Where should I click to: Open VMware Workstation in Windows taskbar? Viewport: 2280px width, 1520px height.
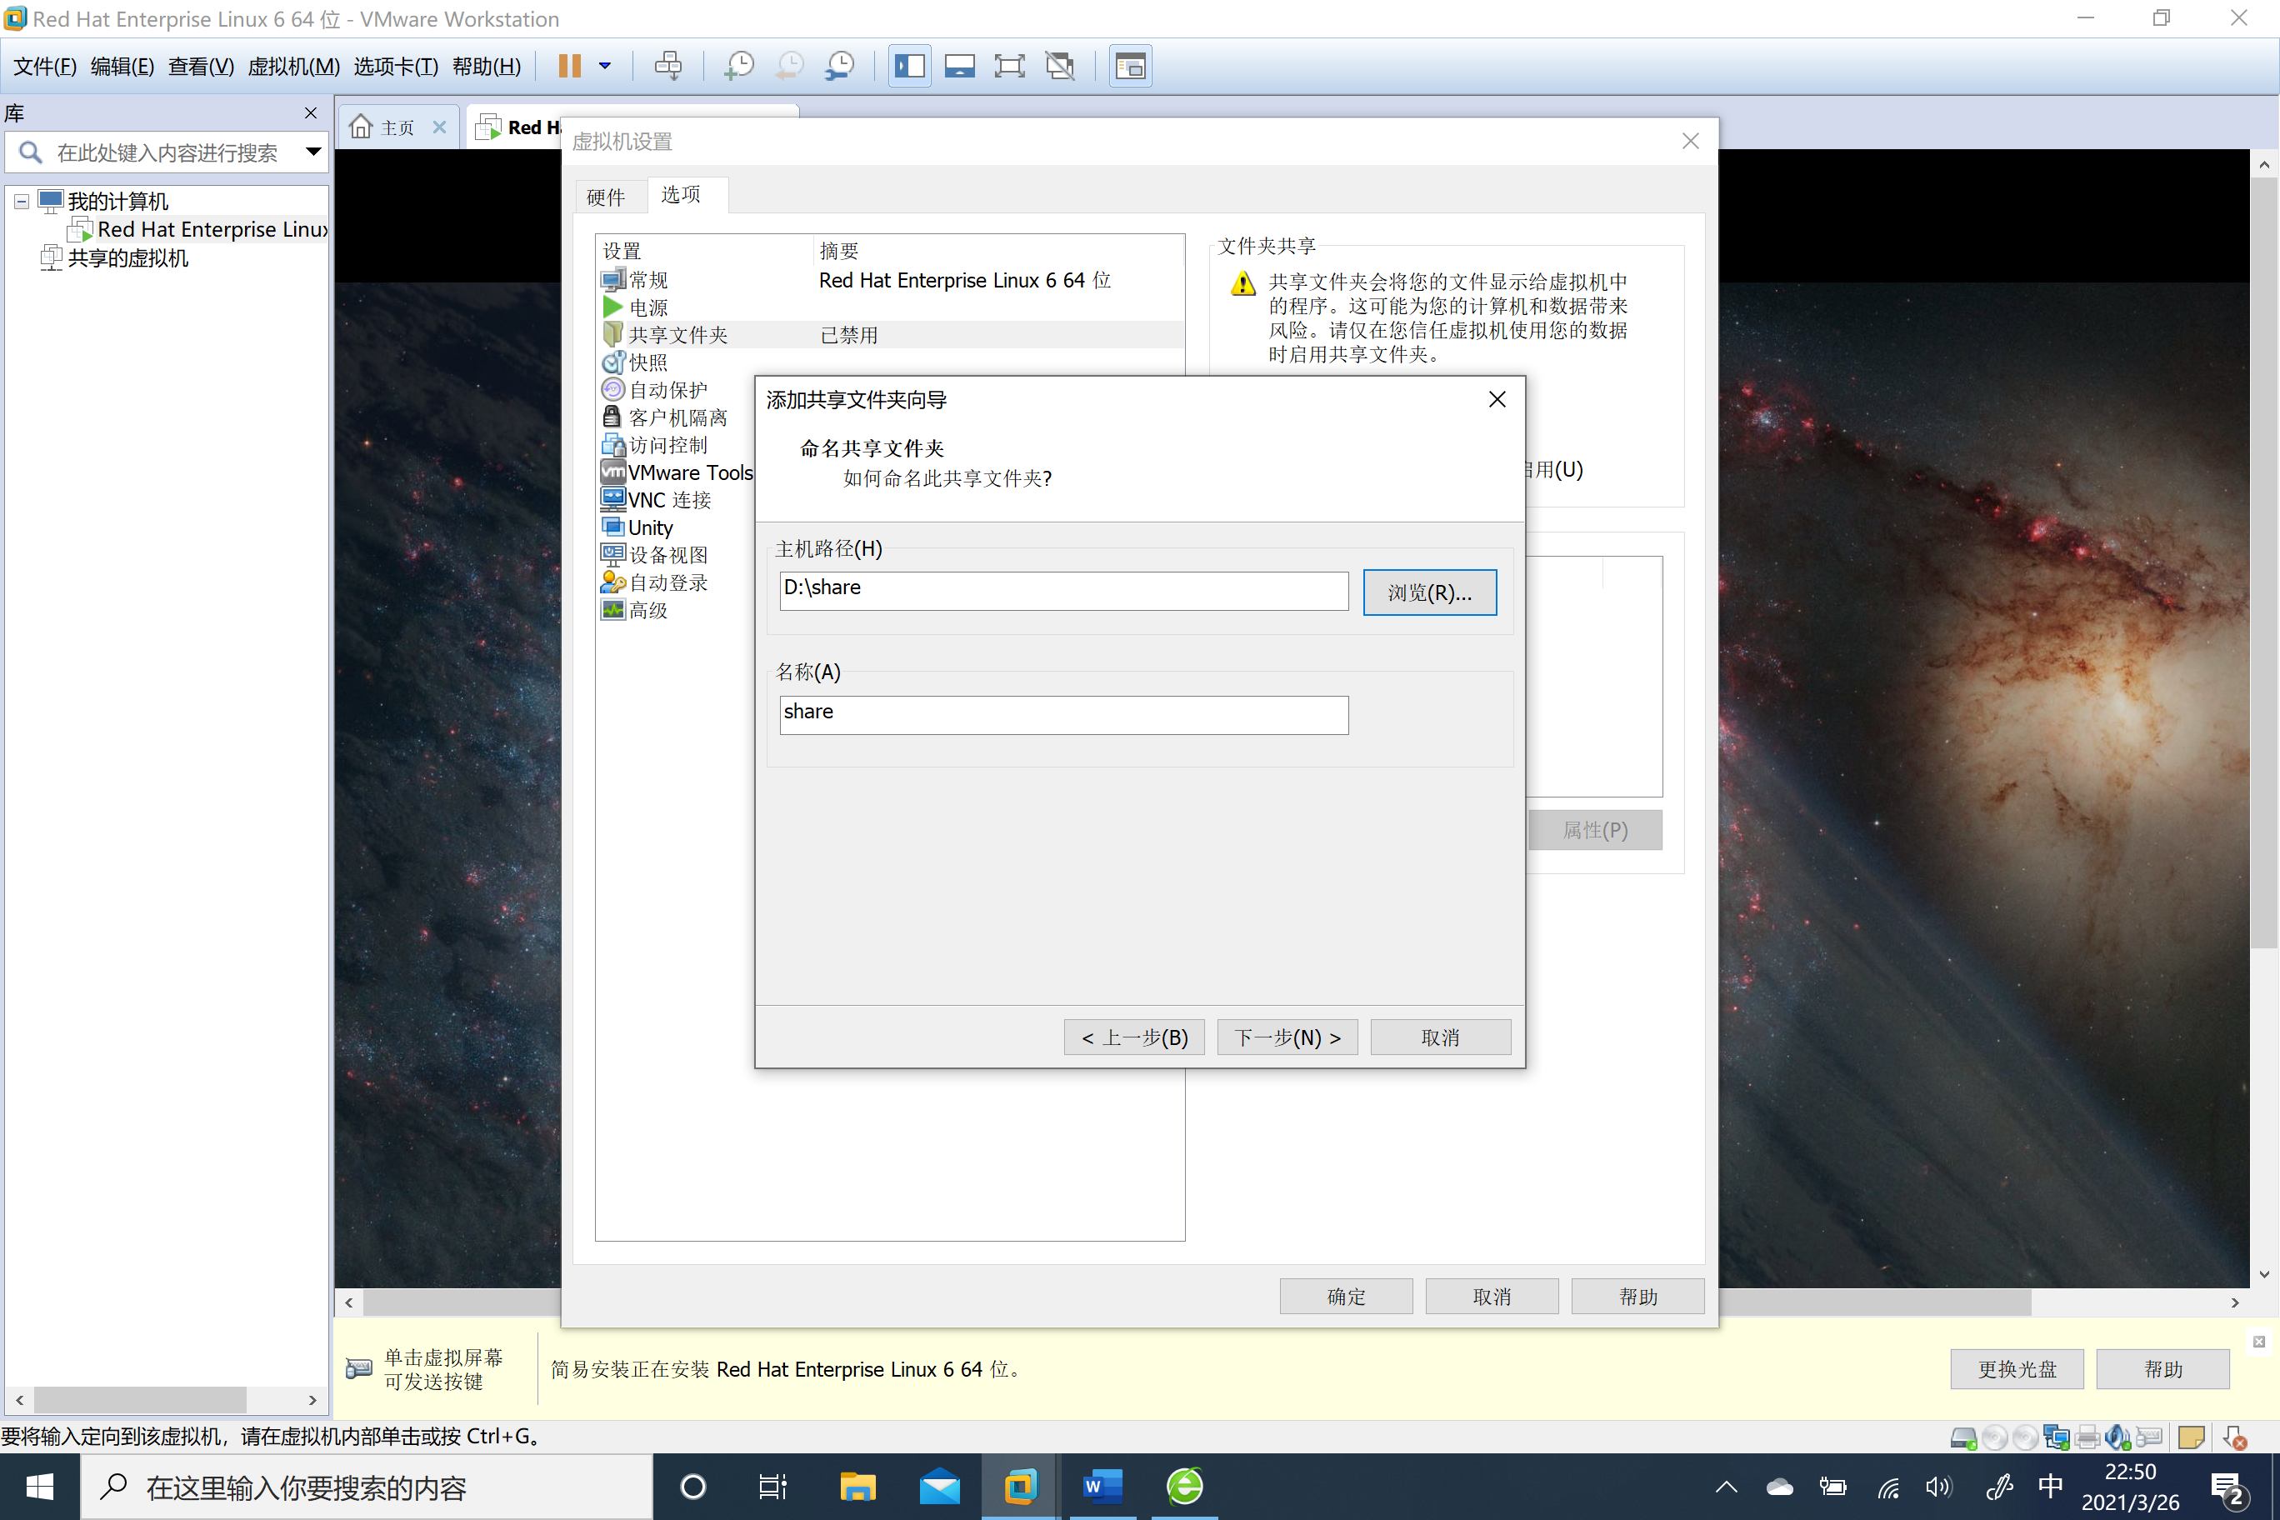(1020, 1486)
